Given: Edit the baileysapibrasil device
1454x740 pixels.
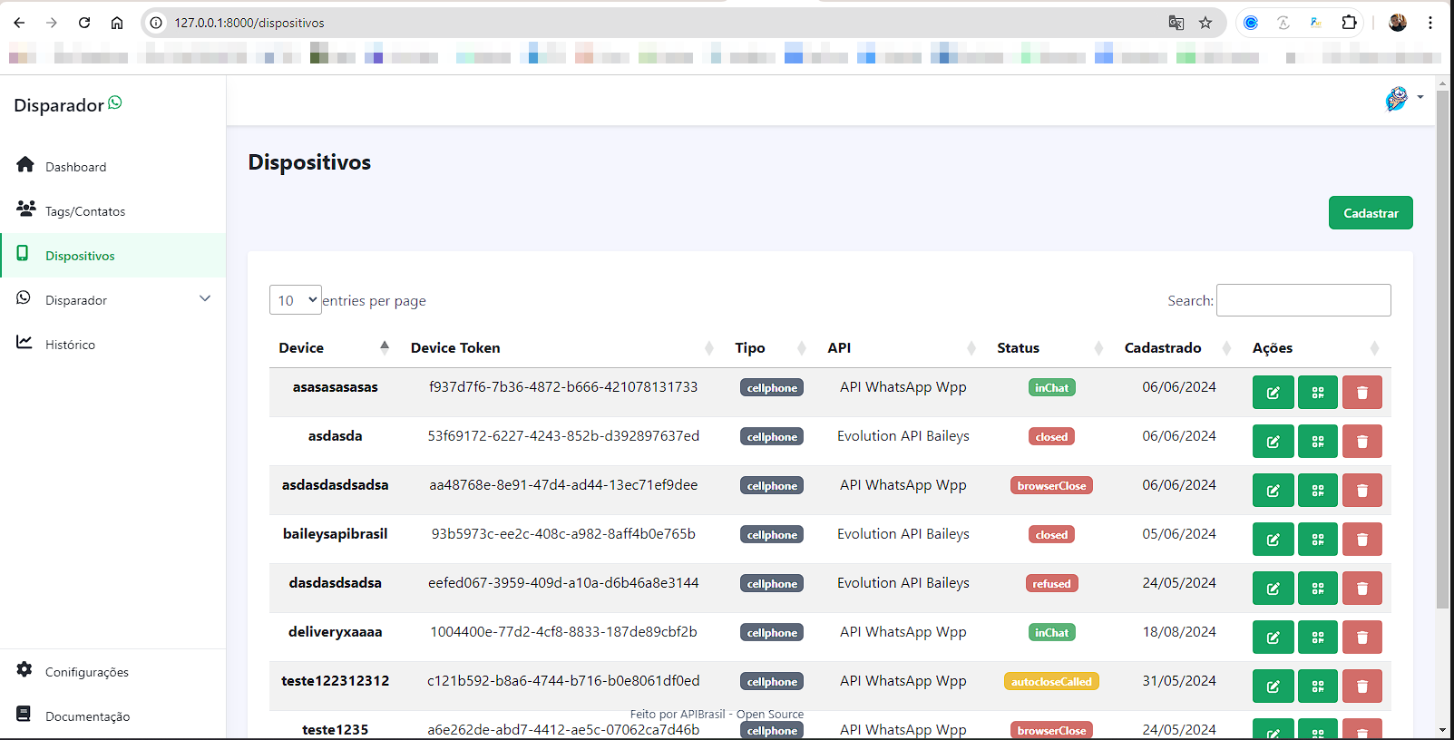Looking at the screenshot, I should click(x=1273, y=540).
